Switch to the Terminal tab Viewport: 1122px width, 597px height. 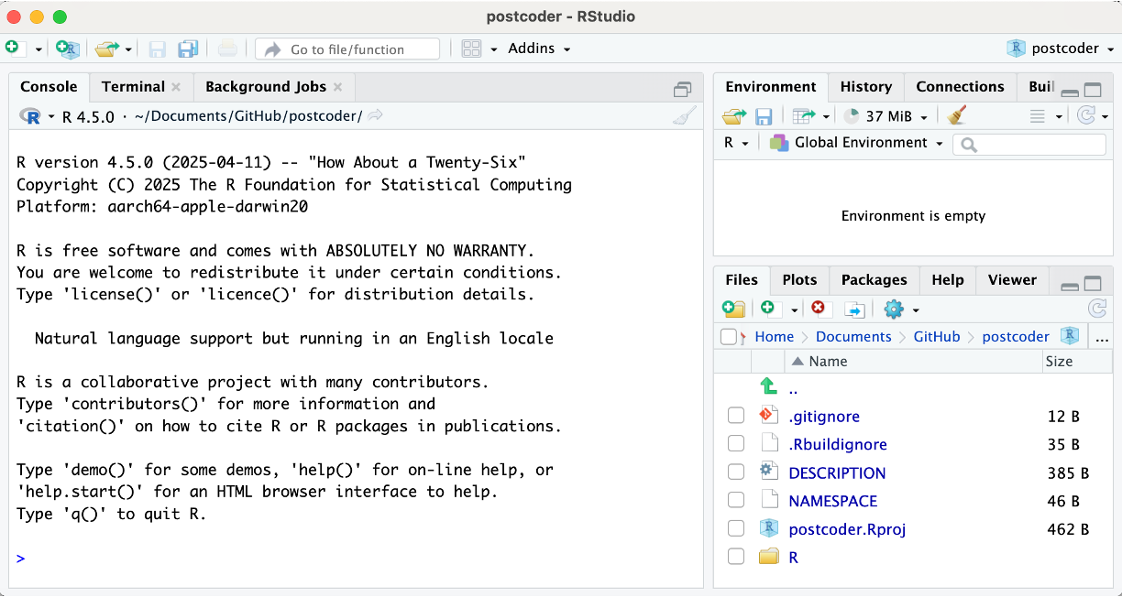coord(133,87)
